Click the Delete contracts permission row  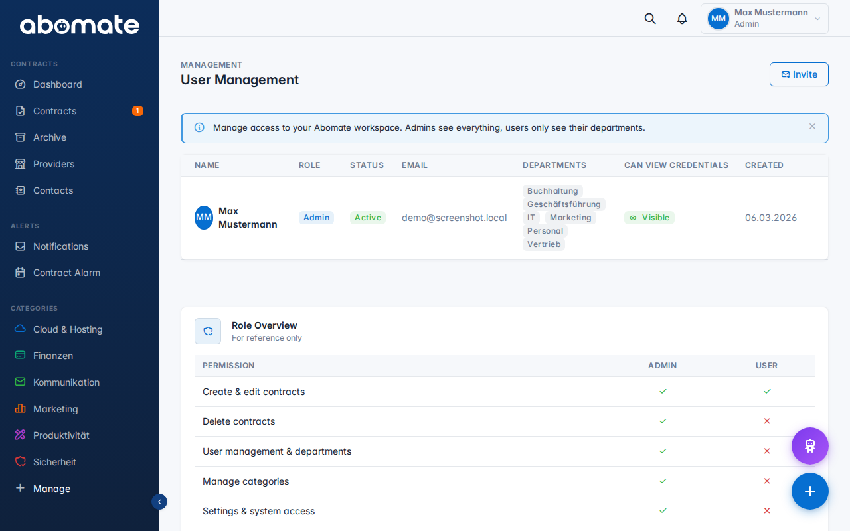[505, 421]
